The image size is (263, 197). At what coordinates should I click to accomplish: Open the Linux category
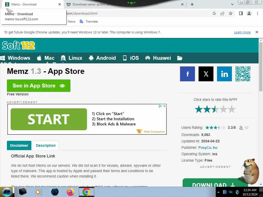(x=71, y=58)
